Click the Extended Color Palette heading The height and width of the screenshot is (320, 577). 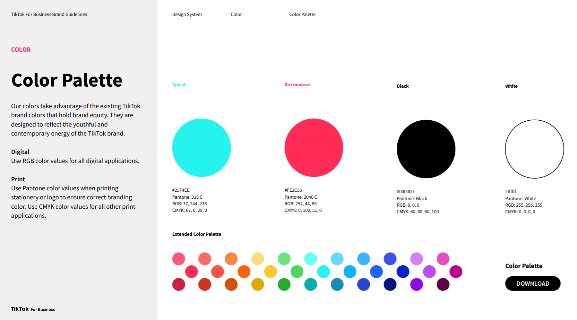click(x=197, y=234)
